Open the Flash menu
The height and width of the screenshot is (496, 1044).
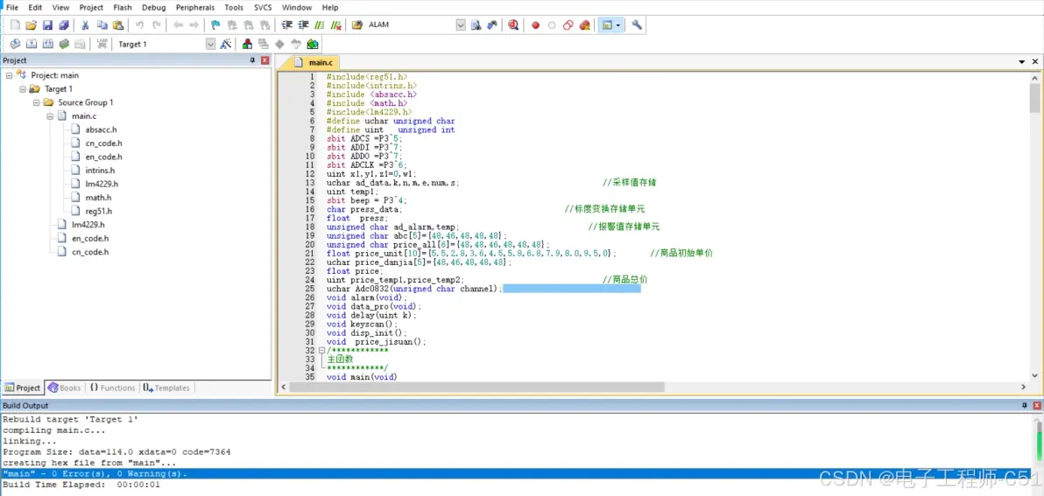pos(123,7)
